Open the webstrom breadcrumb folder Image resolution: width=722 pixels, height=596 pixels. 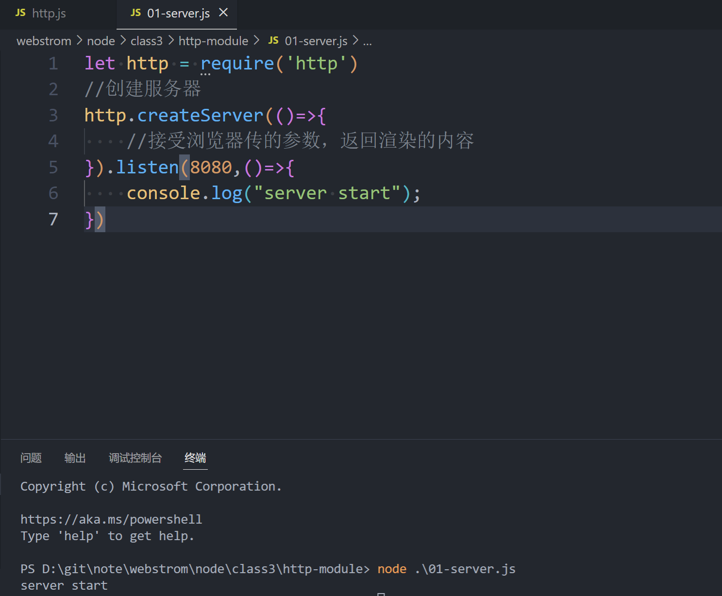click(44, 41)
